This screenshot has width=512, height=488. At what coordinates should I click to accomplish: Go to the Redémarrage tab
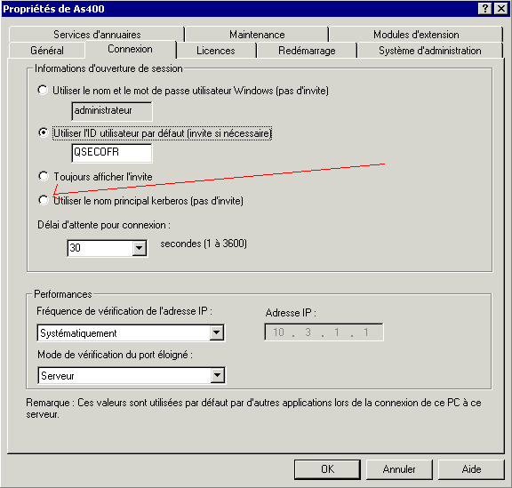[307, 51]
